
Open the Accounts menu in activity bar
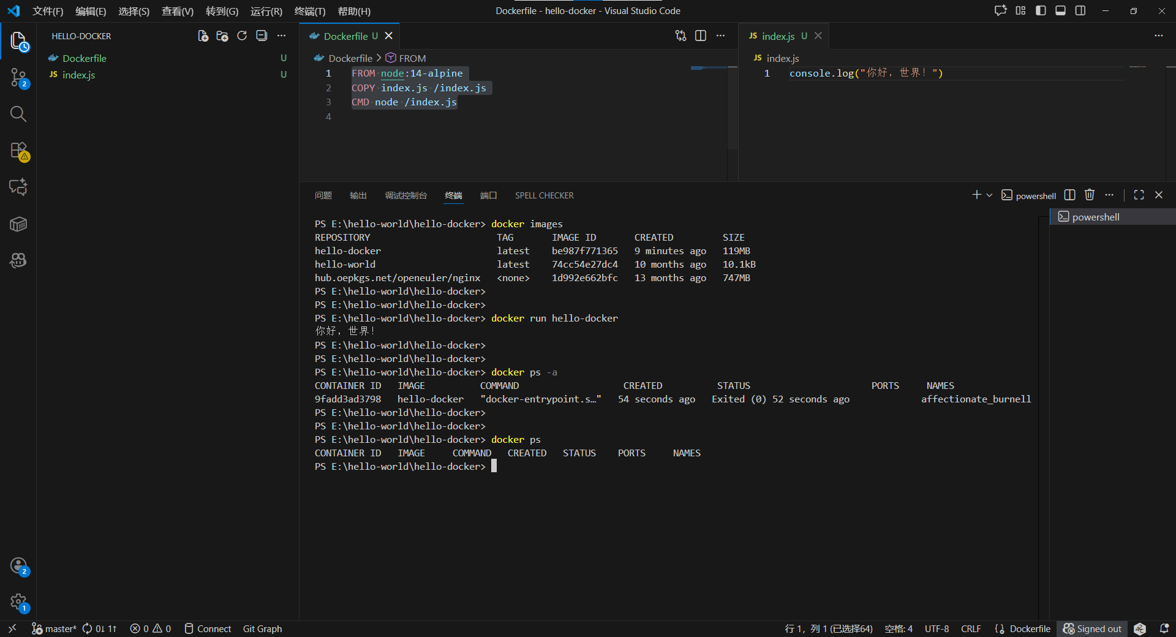click(18, 566)
